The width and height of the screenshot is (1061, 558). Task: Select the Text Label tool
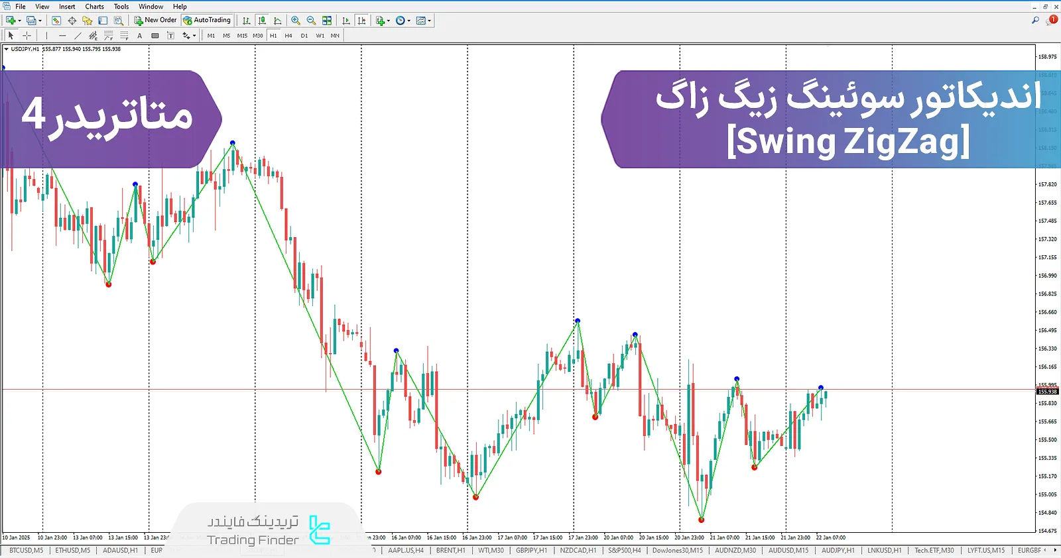pyautogui.click(x=170, y=35)
